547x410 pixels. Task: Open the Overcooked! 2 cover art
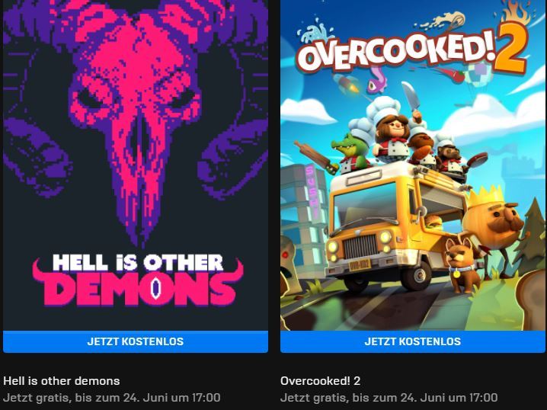pos(413,165)
